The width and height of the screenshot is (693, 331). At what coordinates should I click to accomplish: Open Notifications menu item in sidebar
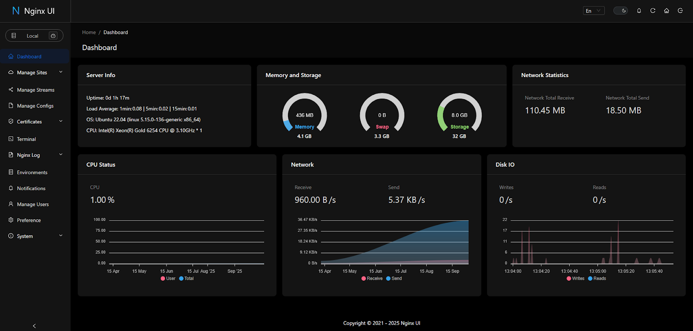coord(35,188)
